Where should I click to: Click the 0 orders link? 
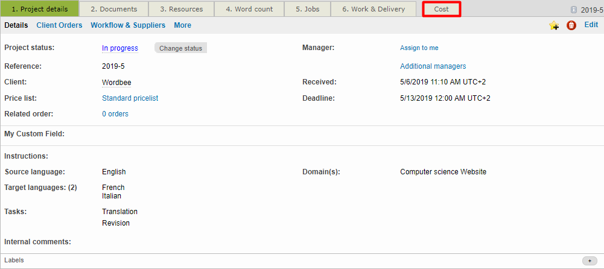click(115, 114)
